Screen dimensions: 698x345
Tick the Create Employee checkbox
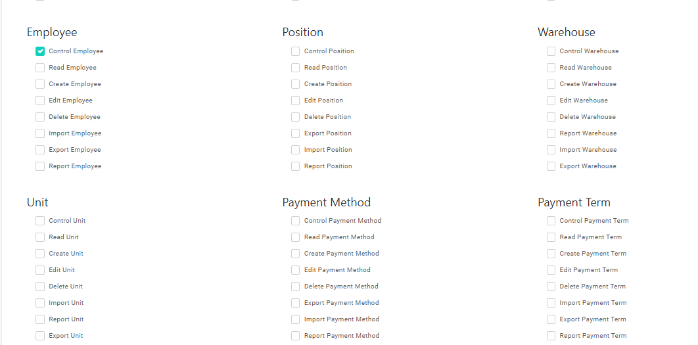(40, 84)
